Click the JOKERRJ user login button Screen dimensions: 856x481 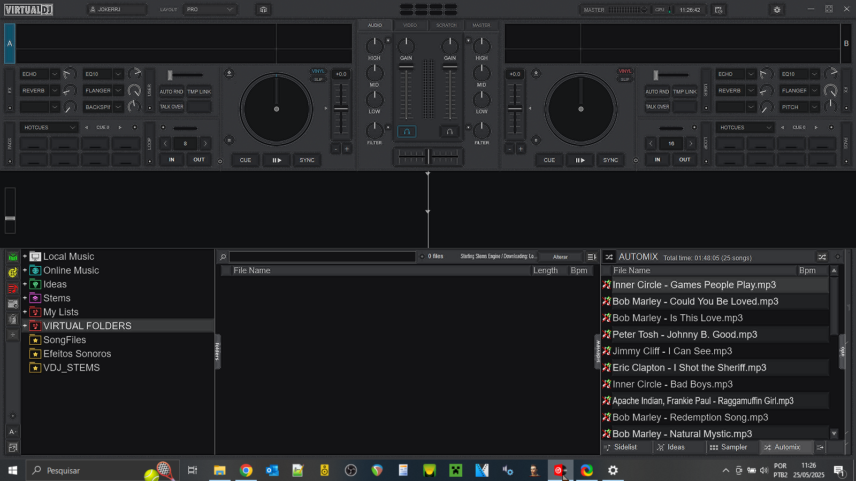117,10
